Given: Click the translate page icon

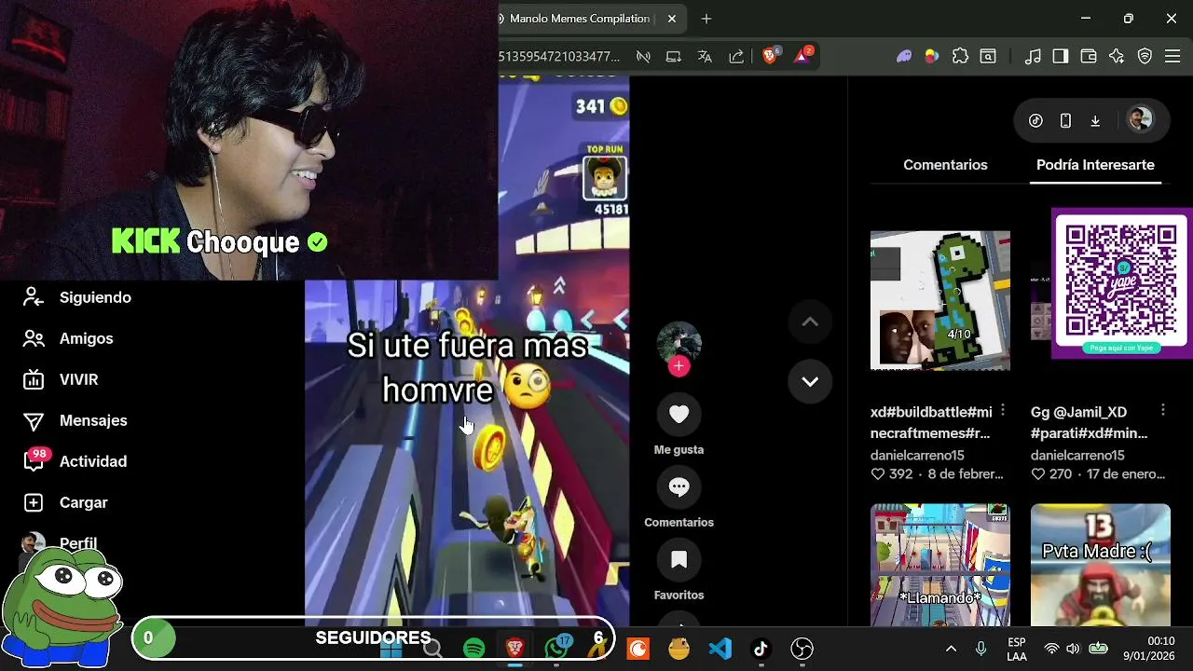Looking at the screenshot, I should [705, 57].
